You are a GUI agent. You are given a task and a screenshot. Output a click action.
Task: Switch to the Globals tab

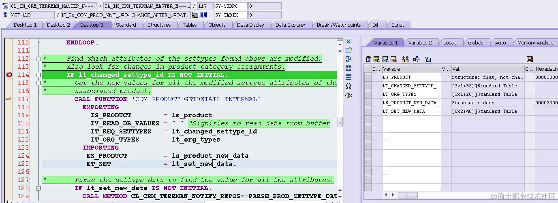click(x=476, y=42)
